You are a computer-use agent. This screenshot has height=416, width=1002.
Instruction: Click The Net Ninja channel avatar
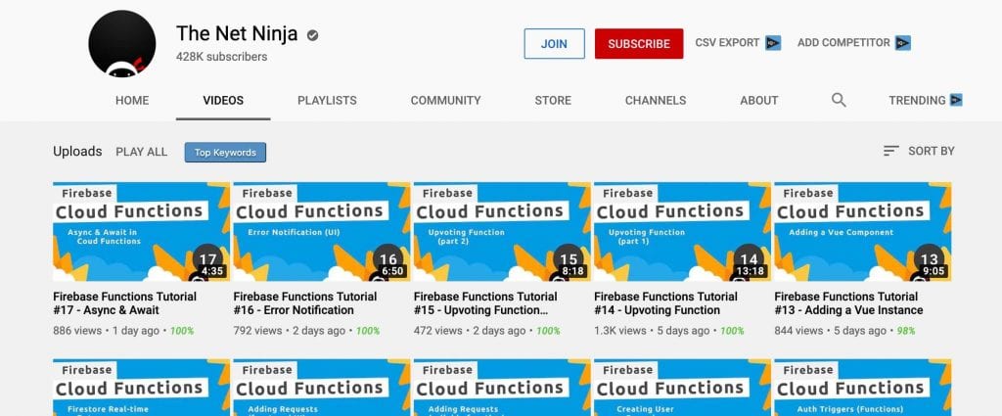pyautogui.click(x=122, y=43)
